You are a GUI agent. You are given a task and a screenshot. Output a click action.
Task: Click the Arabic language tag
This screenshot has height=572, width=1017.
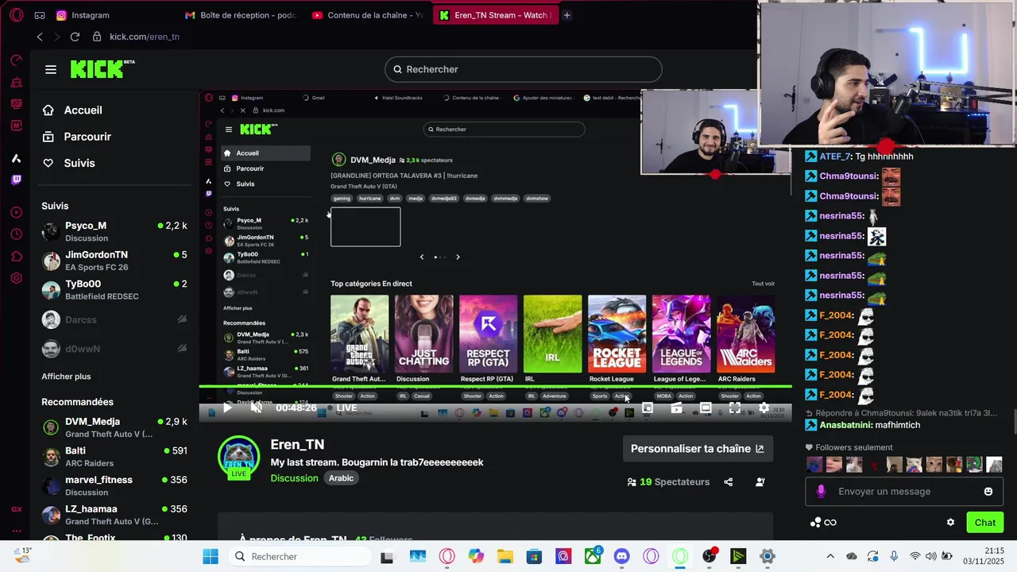[x=341, y=478]
